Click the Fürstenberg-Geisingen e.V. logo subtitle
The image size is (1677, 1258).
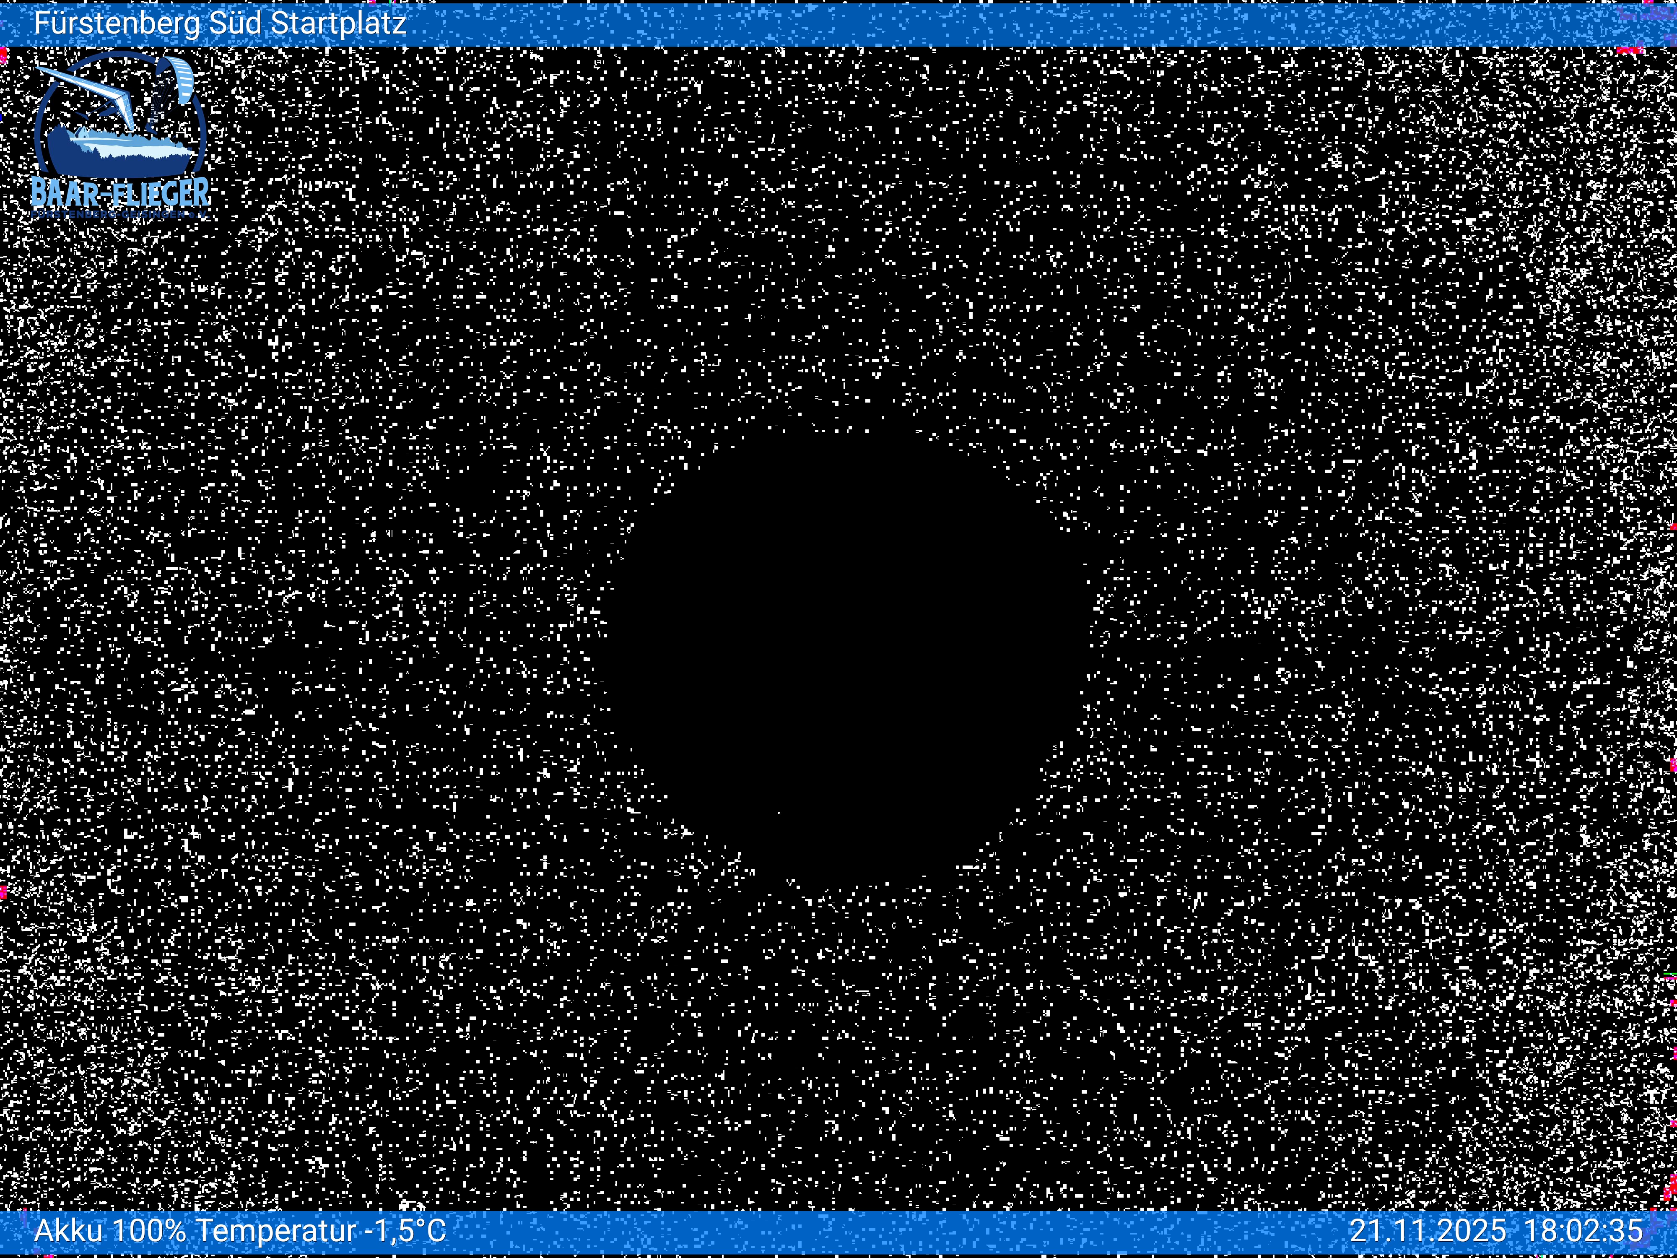(x=120, y=215)
